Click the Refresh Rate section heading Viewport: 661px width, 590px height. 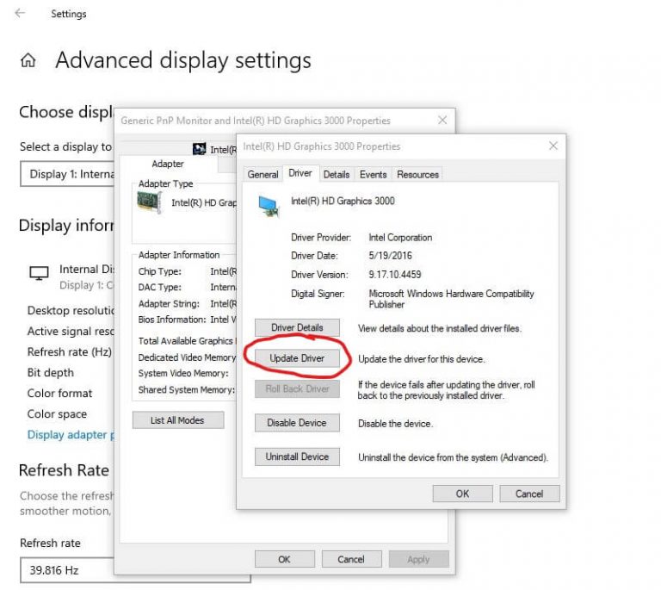64,469
